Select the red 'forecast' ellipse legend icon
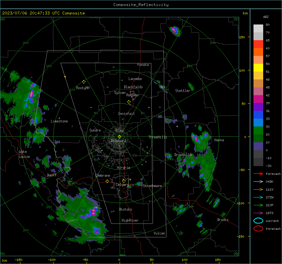 pos(258,229)
